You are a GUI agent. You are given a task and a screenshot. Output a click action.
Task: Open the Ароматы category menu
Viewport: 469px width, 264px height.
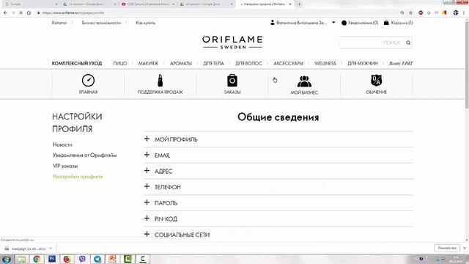181,64
